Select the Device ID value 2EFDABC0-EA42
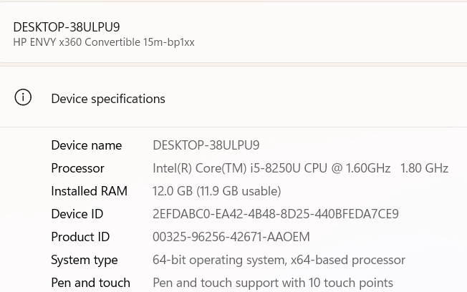467x292 pixels. [276, 214]
